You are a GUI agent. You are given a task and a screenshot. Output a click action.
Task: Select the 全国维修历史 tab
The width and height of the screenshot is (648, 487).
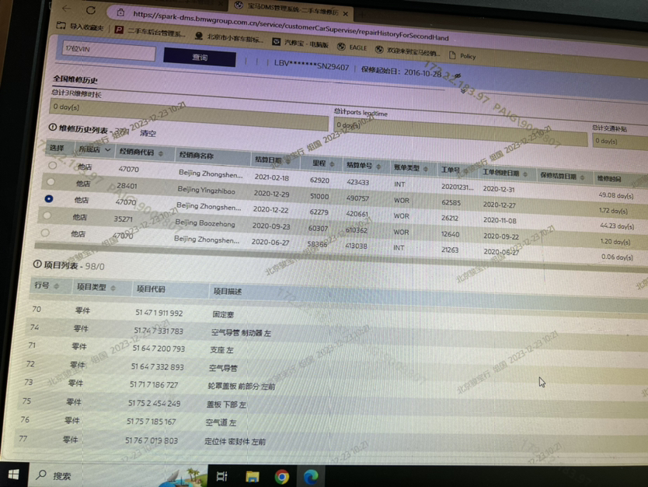[75, 79]
